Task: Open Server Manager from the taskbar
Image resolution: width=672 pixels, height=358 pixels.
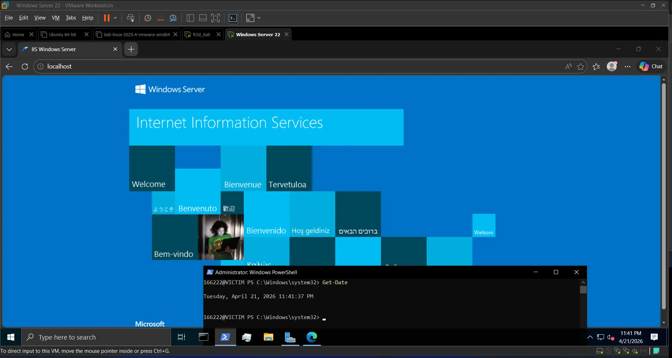Action: 290,337
